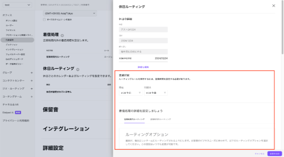Tick the show all timezones checkbox

coord(44,19)
